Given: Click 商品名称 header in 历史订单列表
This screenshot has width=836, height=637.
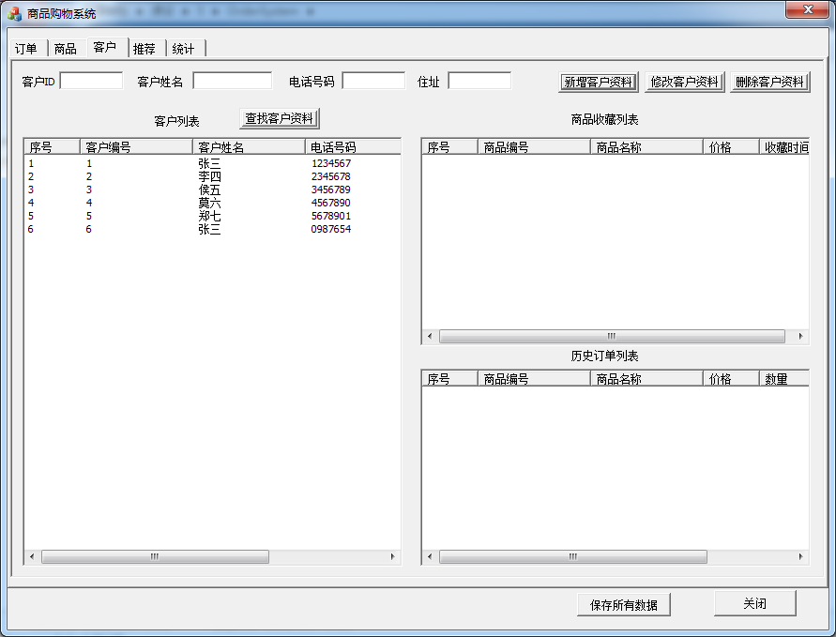Looking at the screenshot, I should [646, 378].
